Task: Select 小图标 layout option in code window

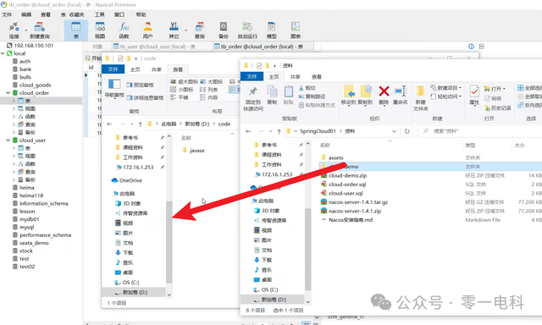Action: coord(182,90)
